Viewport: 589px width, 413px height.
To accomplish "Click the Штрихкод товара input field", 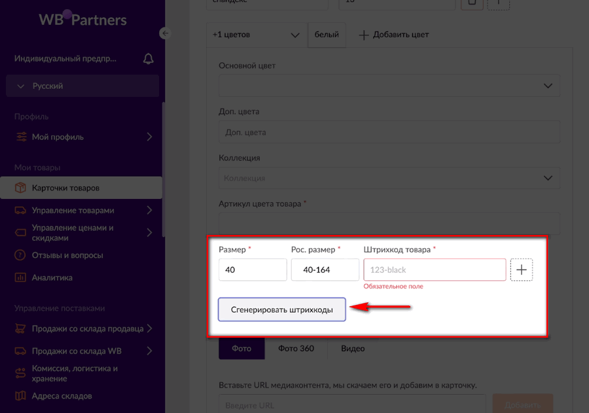I will click(435, 270).
